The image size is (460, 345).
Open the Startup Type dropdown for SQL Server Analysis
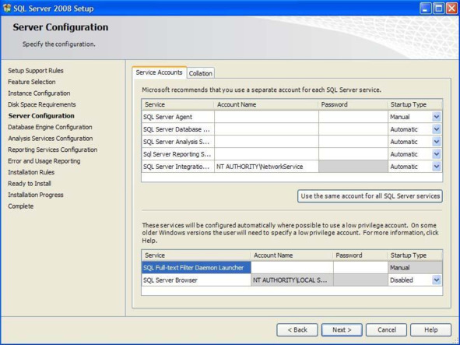tap(436, 142)
